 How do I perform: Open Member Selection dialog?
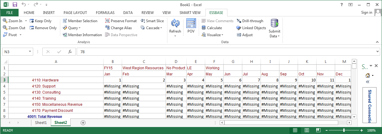[x=80, y=21]
